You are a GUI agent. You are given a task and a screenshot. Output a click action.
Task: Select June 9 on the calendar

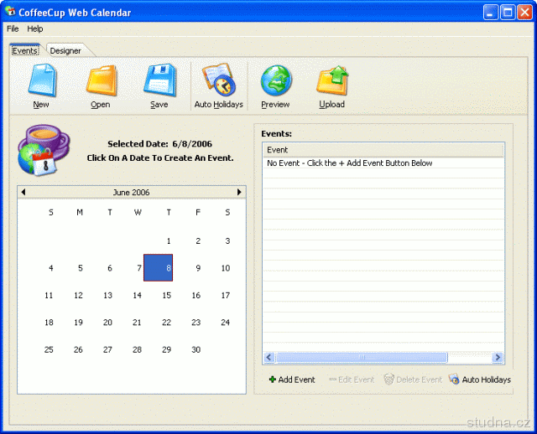coord(198,268)
